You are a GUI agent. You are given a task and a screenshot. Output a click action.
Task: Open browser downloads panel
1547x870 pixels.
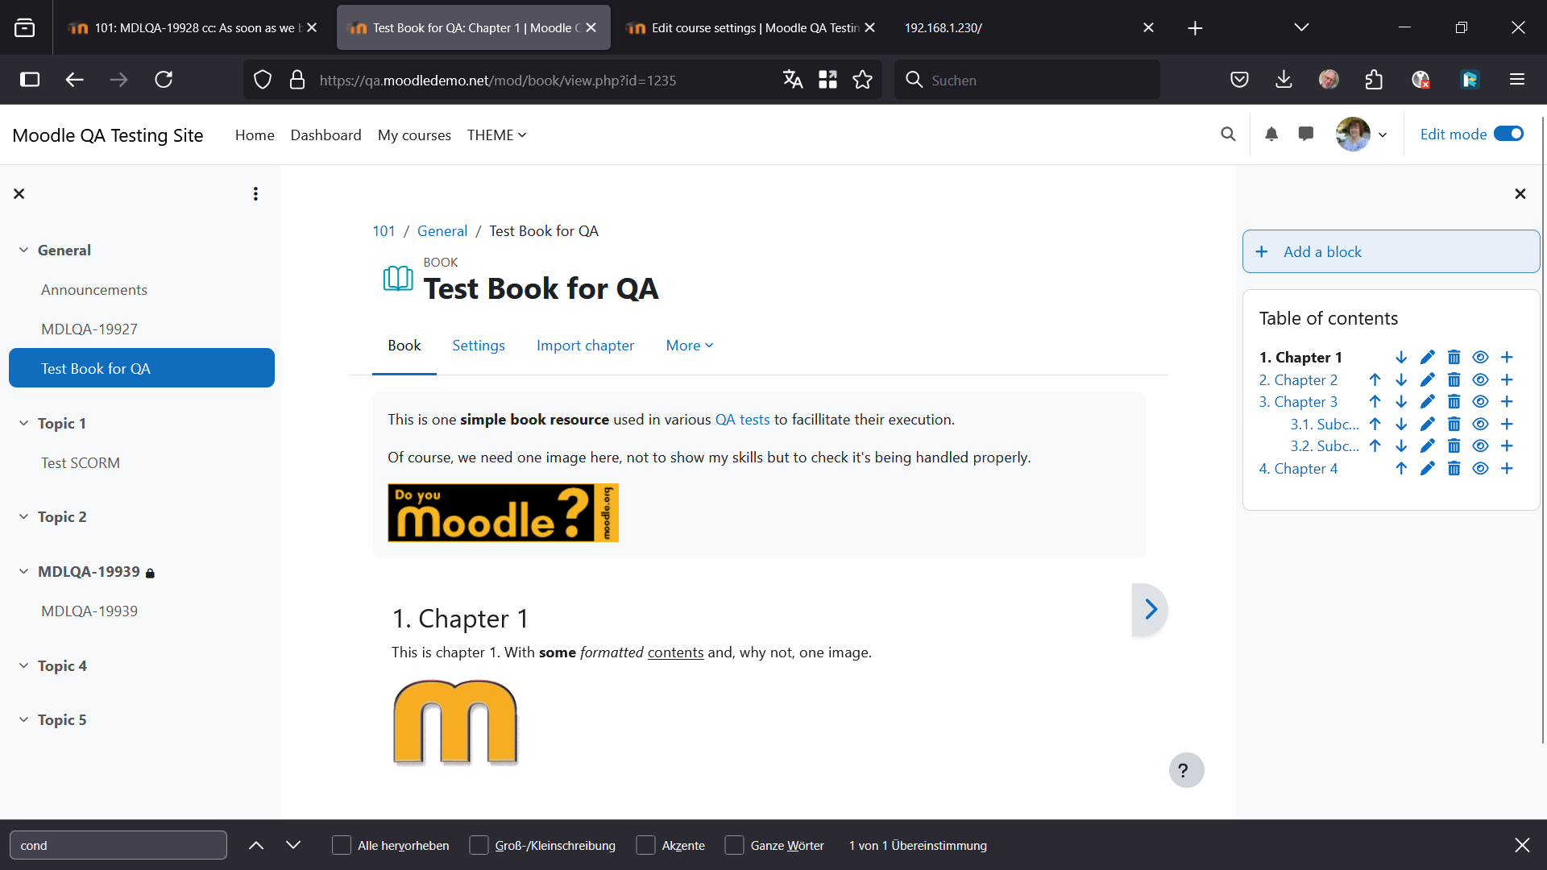1284,79
